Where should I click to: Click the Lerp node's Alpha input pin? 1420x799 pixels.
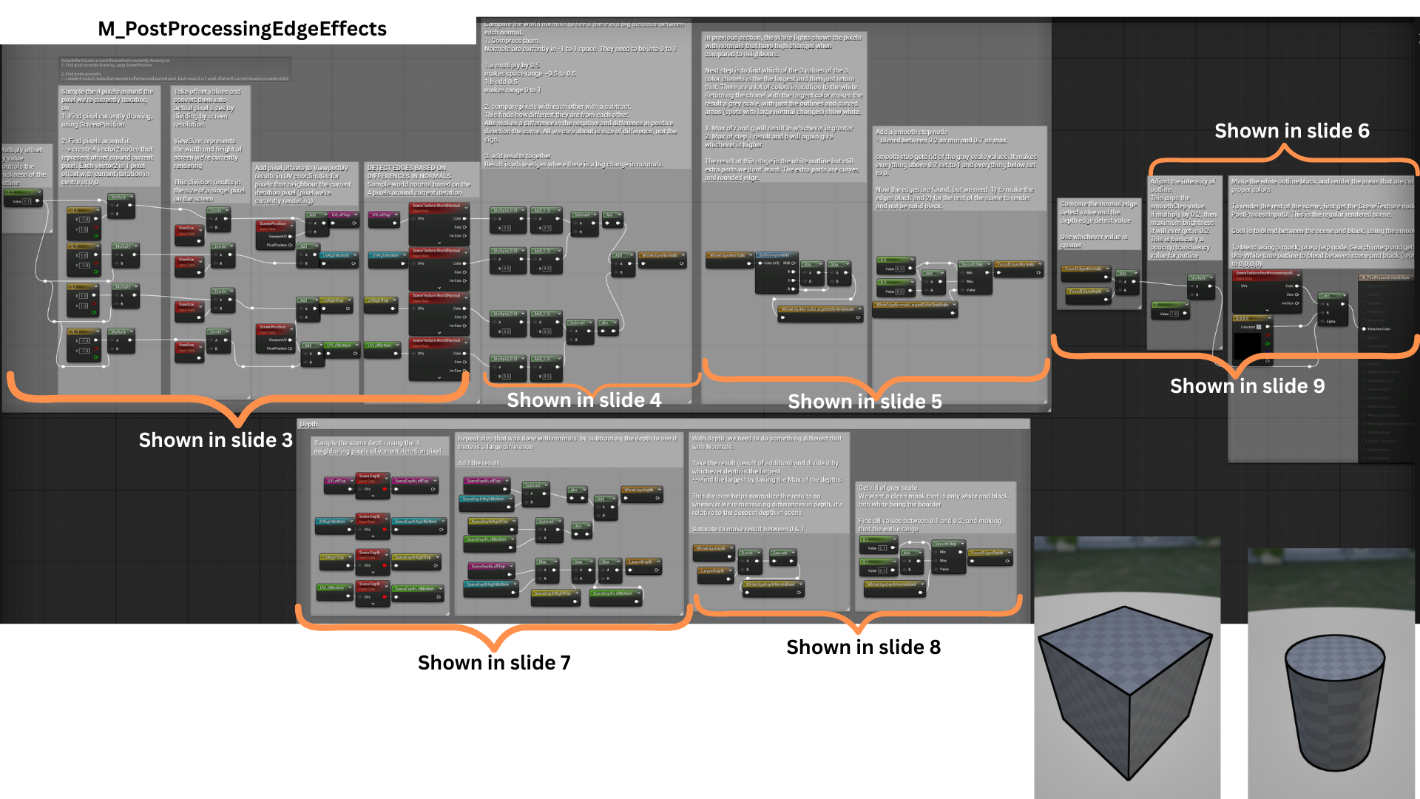[x=1322, y=321]
